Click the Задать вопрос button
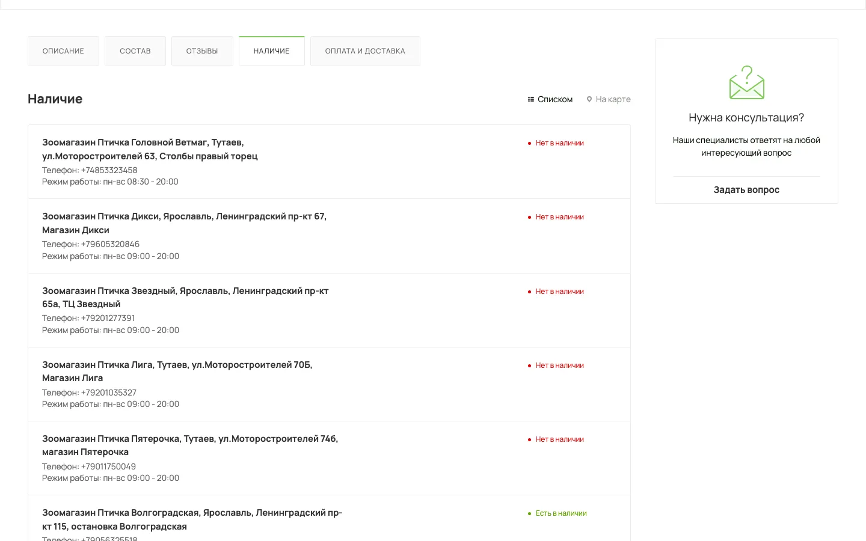This screenshot has height=541, width=866. tap(746, 190)
